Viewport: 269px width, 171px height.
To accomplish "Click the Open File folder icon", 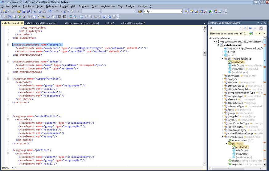I will (x=19, y=11).
